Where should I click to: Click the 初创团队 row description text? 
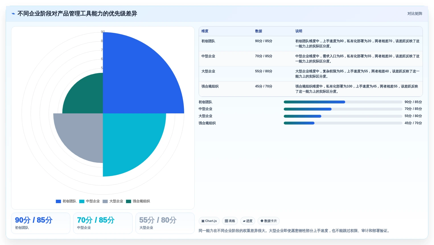(357, 44)
